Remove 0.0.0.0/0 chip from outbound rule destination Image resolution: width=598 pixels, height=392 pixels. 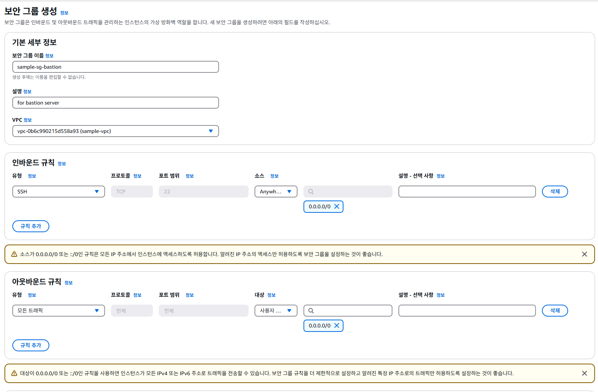(337, 326)
